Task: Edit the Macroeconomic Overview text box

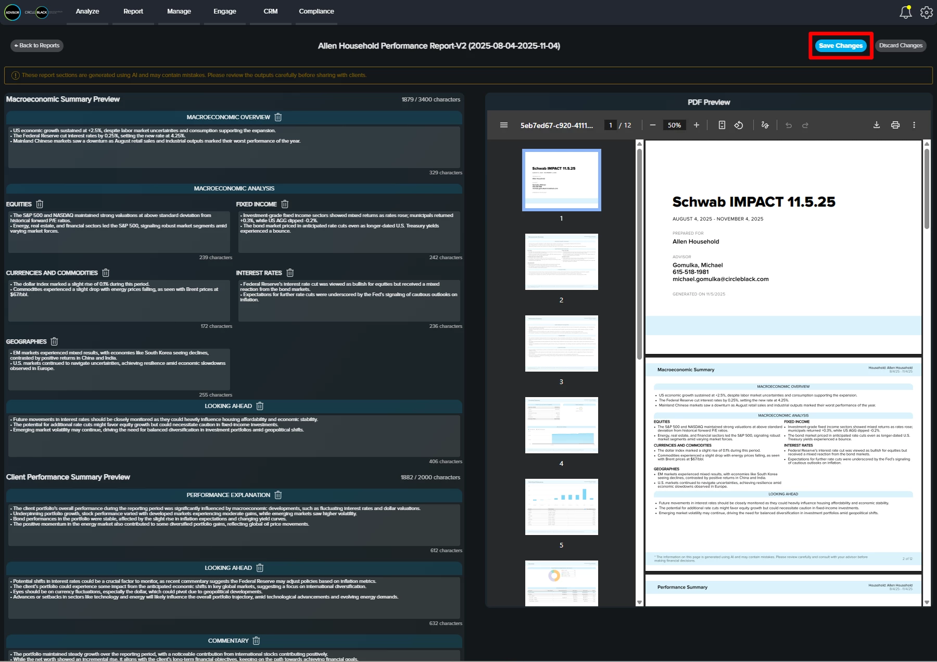Action: click(x=234, y=147)
